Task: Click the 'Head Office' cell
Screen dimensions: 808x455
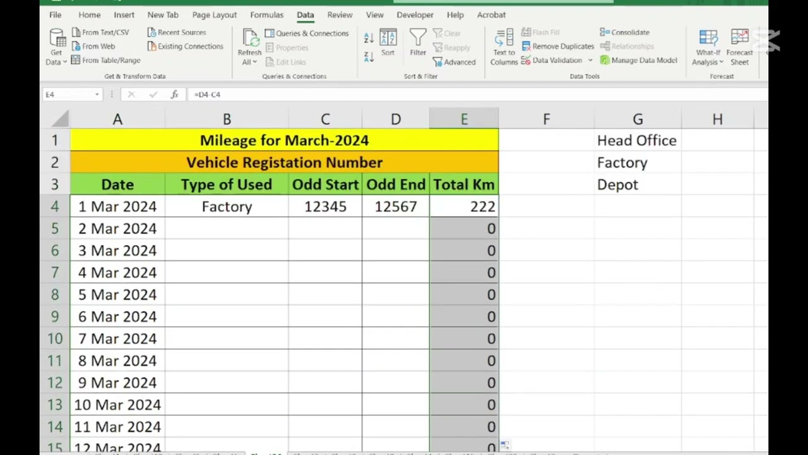Action: tap(638, 140)
